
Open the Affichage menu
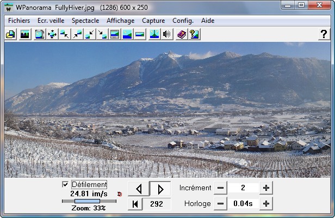(x=121, y=21)
